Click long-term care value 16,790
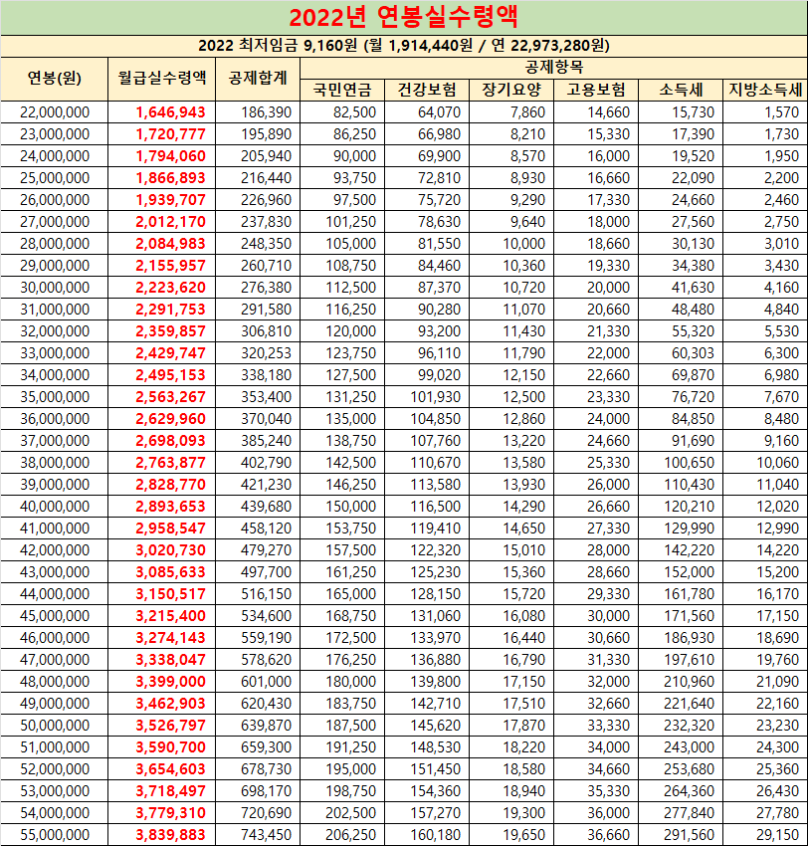808x846 pixels. coord(523,660)
